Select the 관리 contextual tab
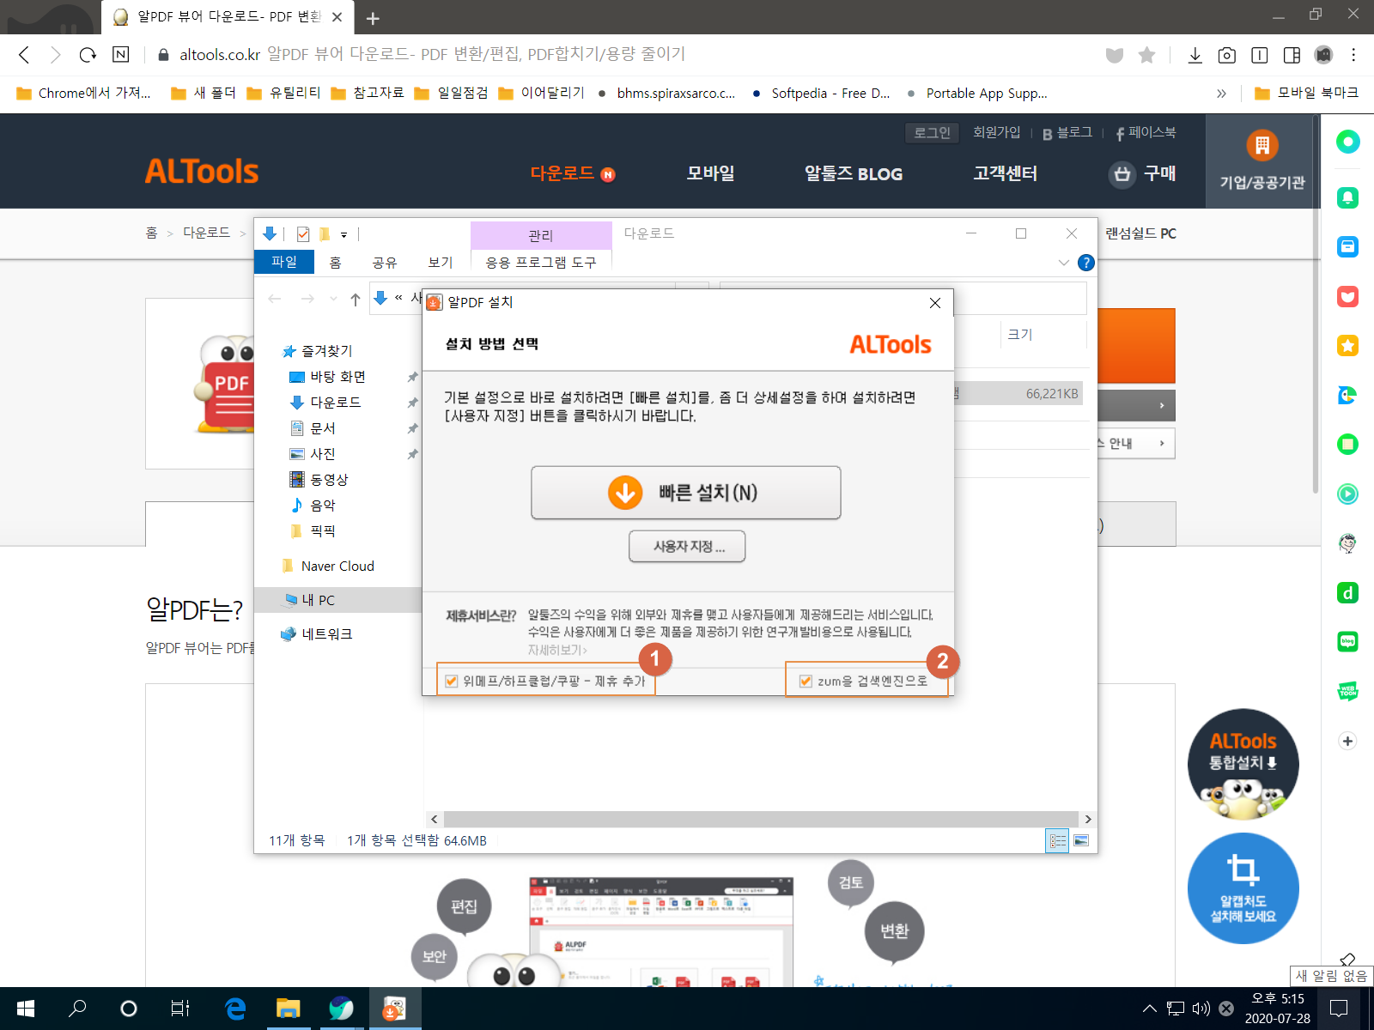This screenshot has width=1374, height=1030. tap(541, 235)
